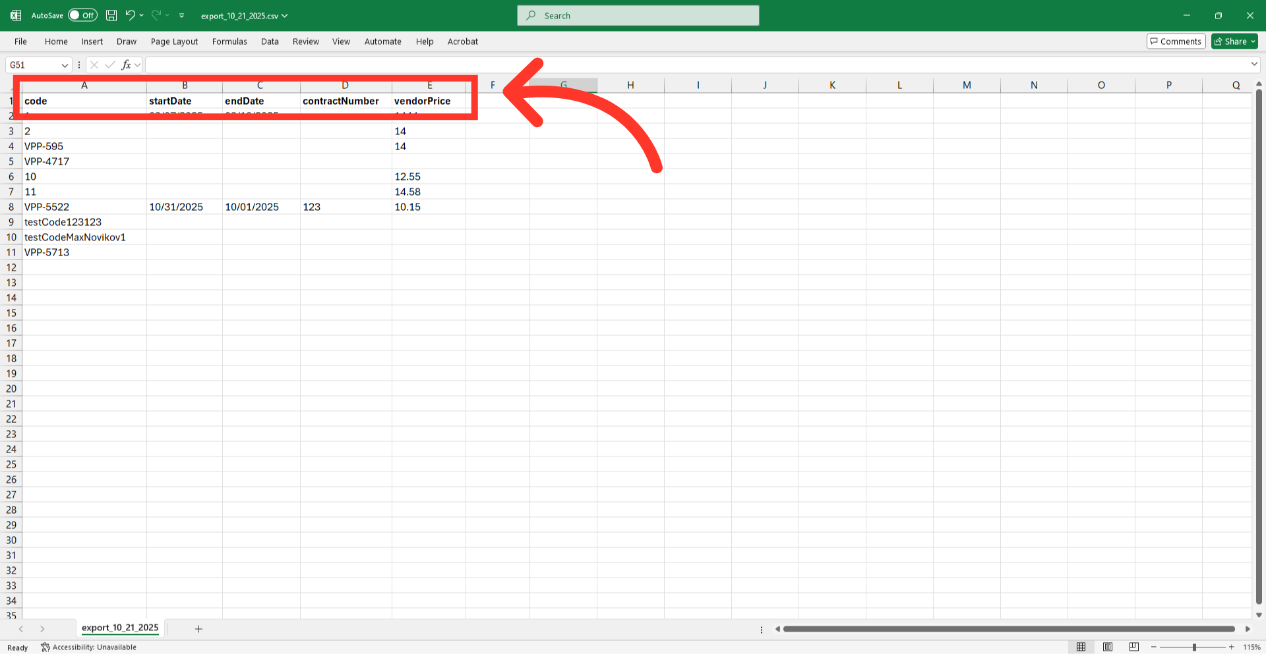Click the Insert Function fx icon

(x=126, y=65)
